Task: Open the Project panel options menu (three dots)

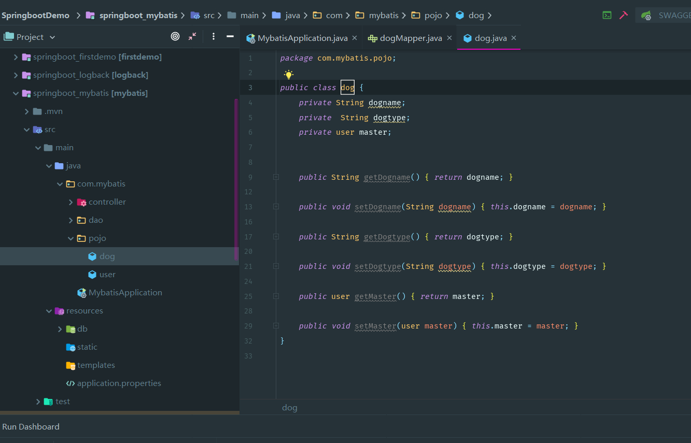Action: click(214, 36)
